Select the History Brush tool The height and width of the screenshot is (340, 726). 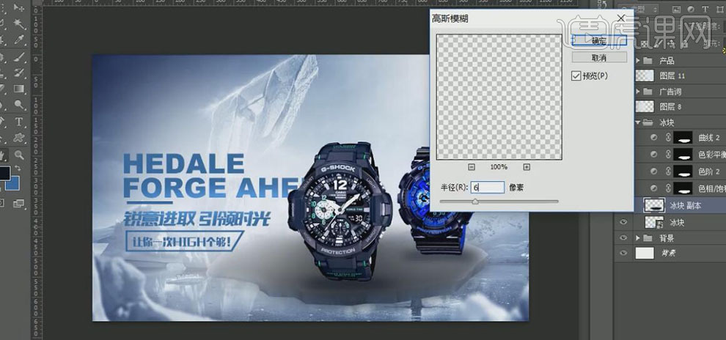click(x=19, y=73)
